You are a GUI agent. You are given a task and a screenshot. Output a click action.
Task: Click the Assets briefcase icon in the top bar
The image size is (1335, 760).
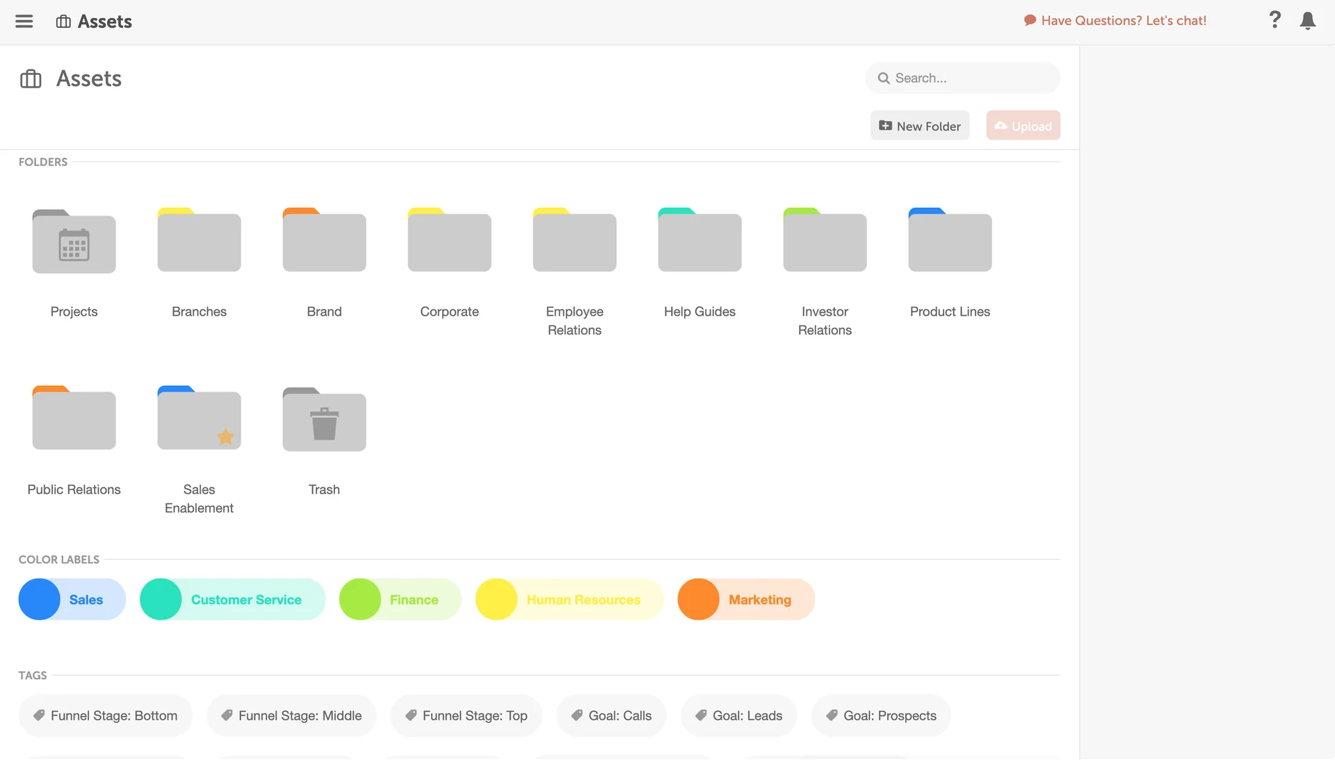63,22
